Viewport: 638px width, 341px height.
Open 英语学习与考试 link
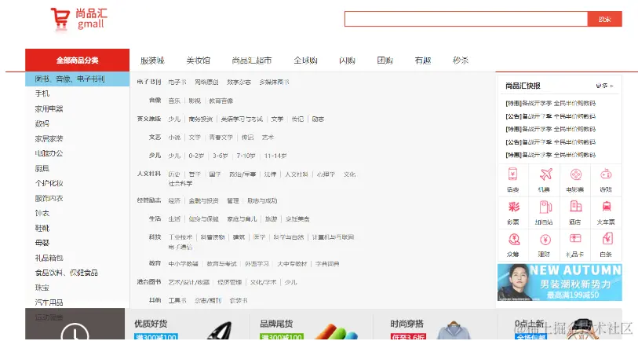click(242, 119)
